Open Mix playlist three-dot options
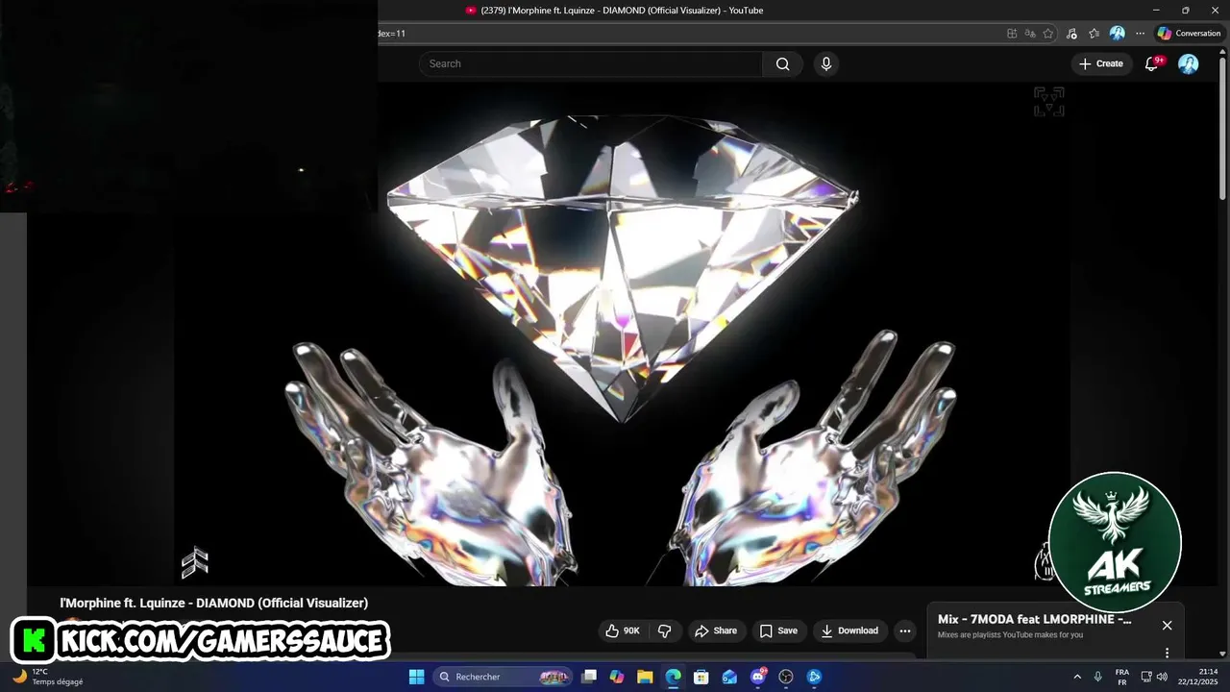This screenshot has width=1230, height=692. pyautogui.click(x=1167, y=653)
